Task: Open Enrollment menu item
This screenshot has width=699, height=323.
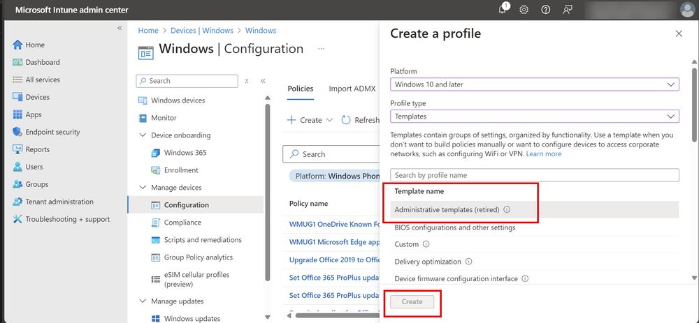Action: pyautogui.click(x=181, y=170)
